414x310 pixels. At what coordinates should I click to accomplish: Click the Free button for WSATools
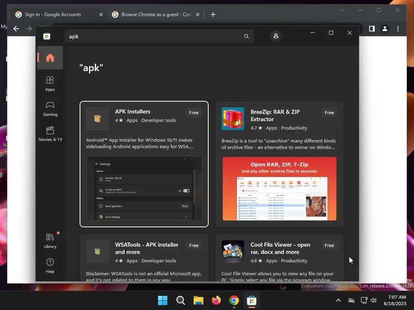point(194,245)
